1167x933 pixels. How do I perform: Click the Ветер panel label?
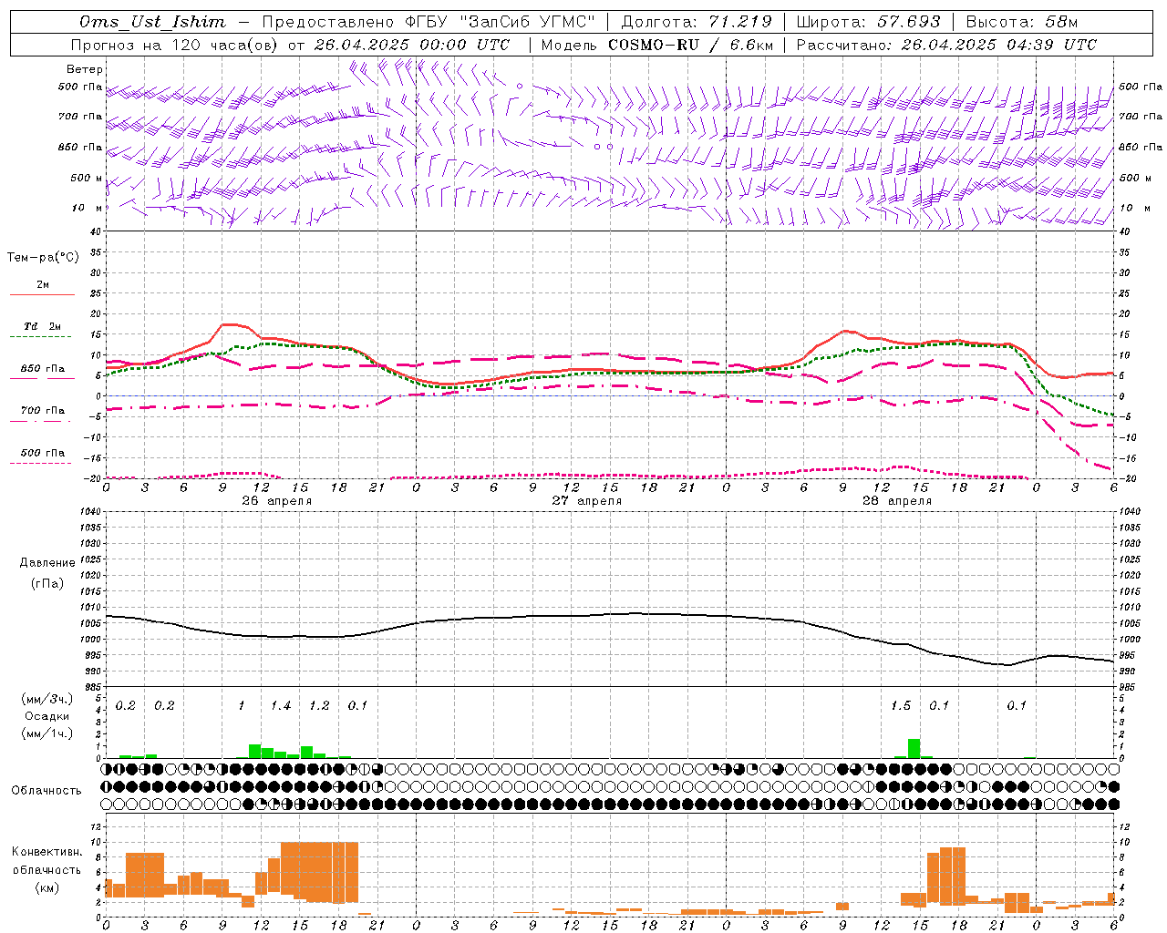tap(85, 69)
